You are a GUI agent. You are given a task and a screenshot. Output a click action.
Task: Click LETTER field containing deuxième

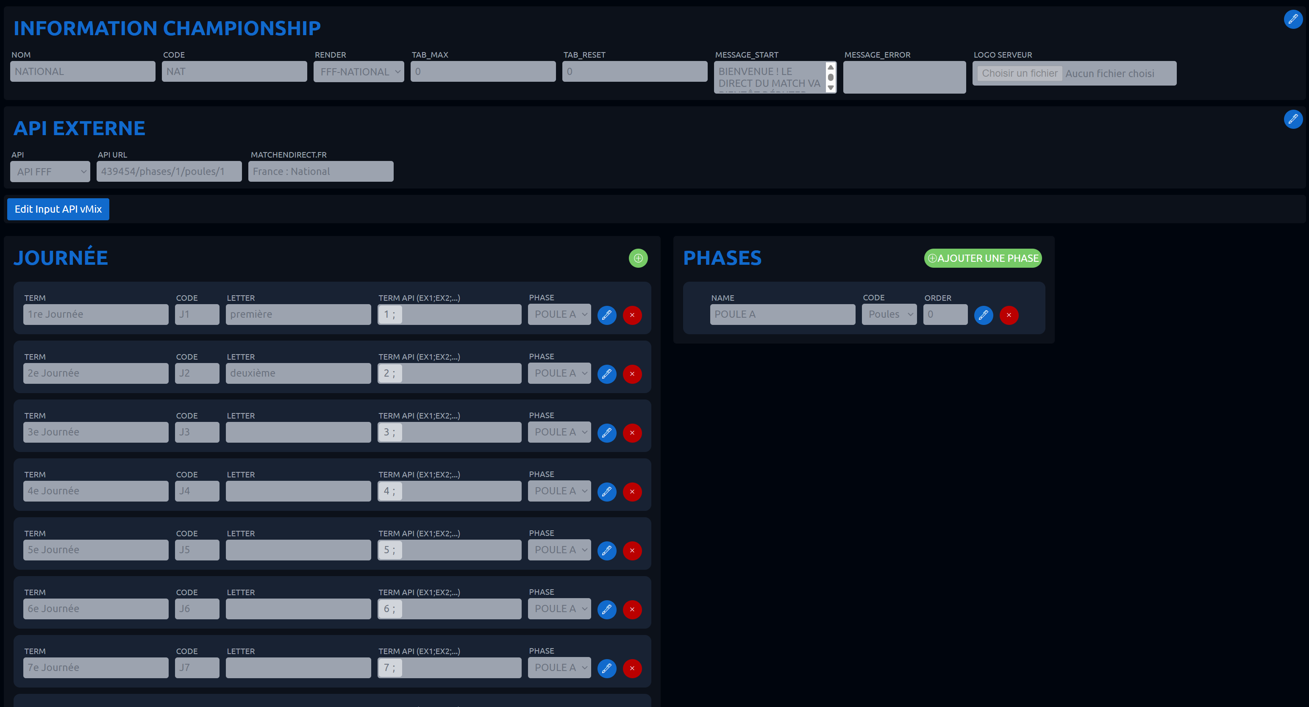pos(298,373)
